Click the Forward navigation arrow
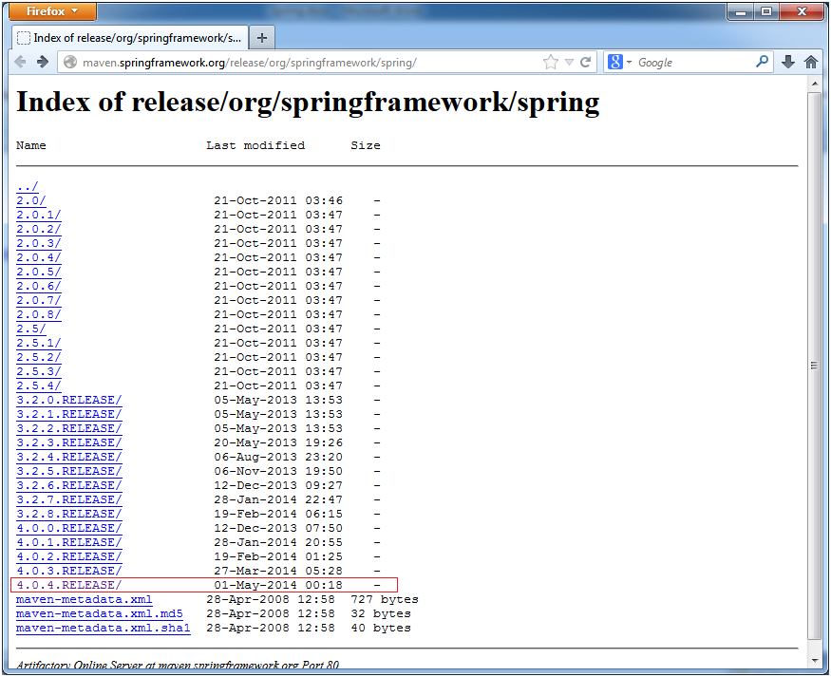 coord(43,62)
